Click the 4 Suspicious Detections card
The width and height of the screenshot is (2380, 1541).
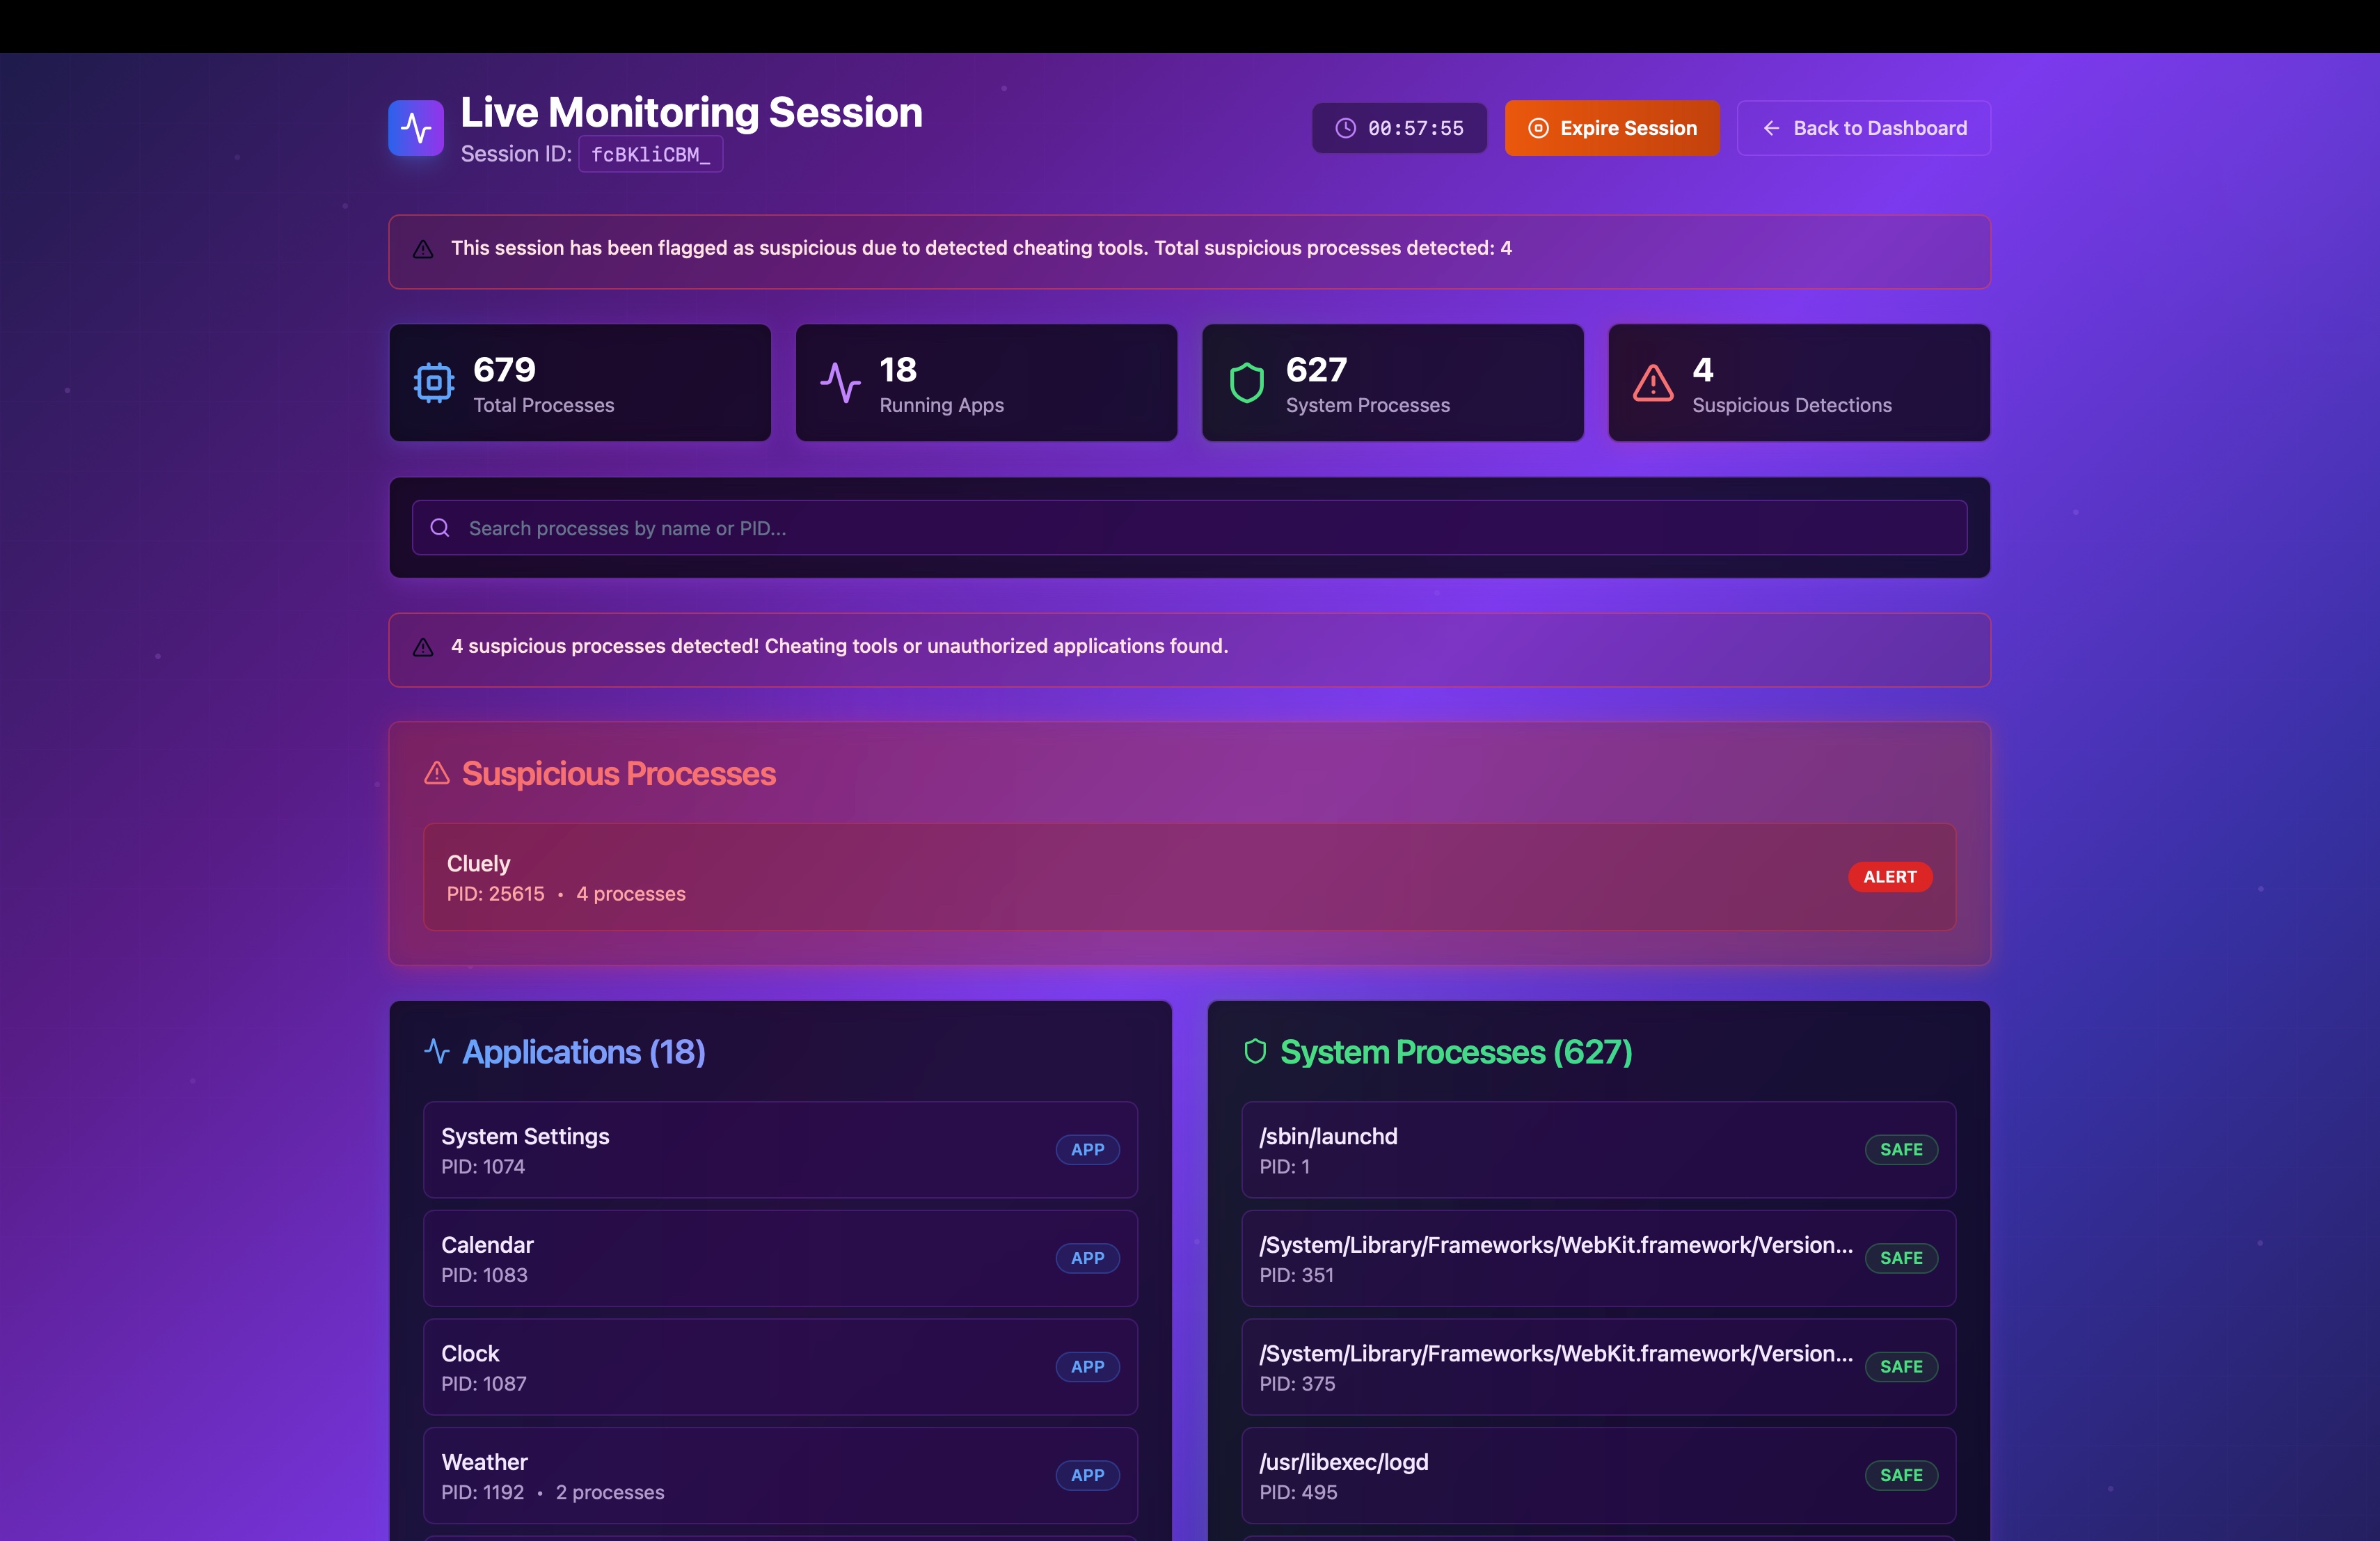1799,382
